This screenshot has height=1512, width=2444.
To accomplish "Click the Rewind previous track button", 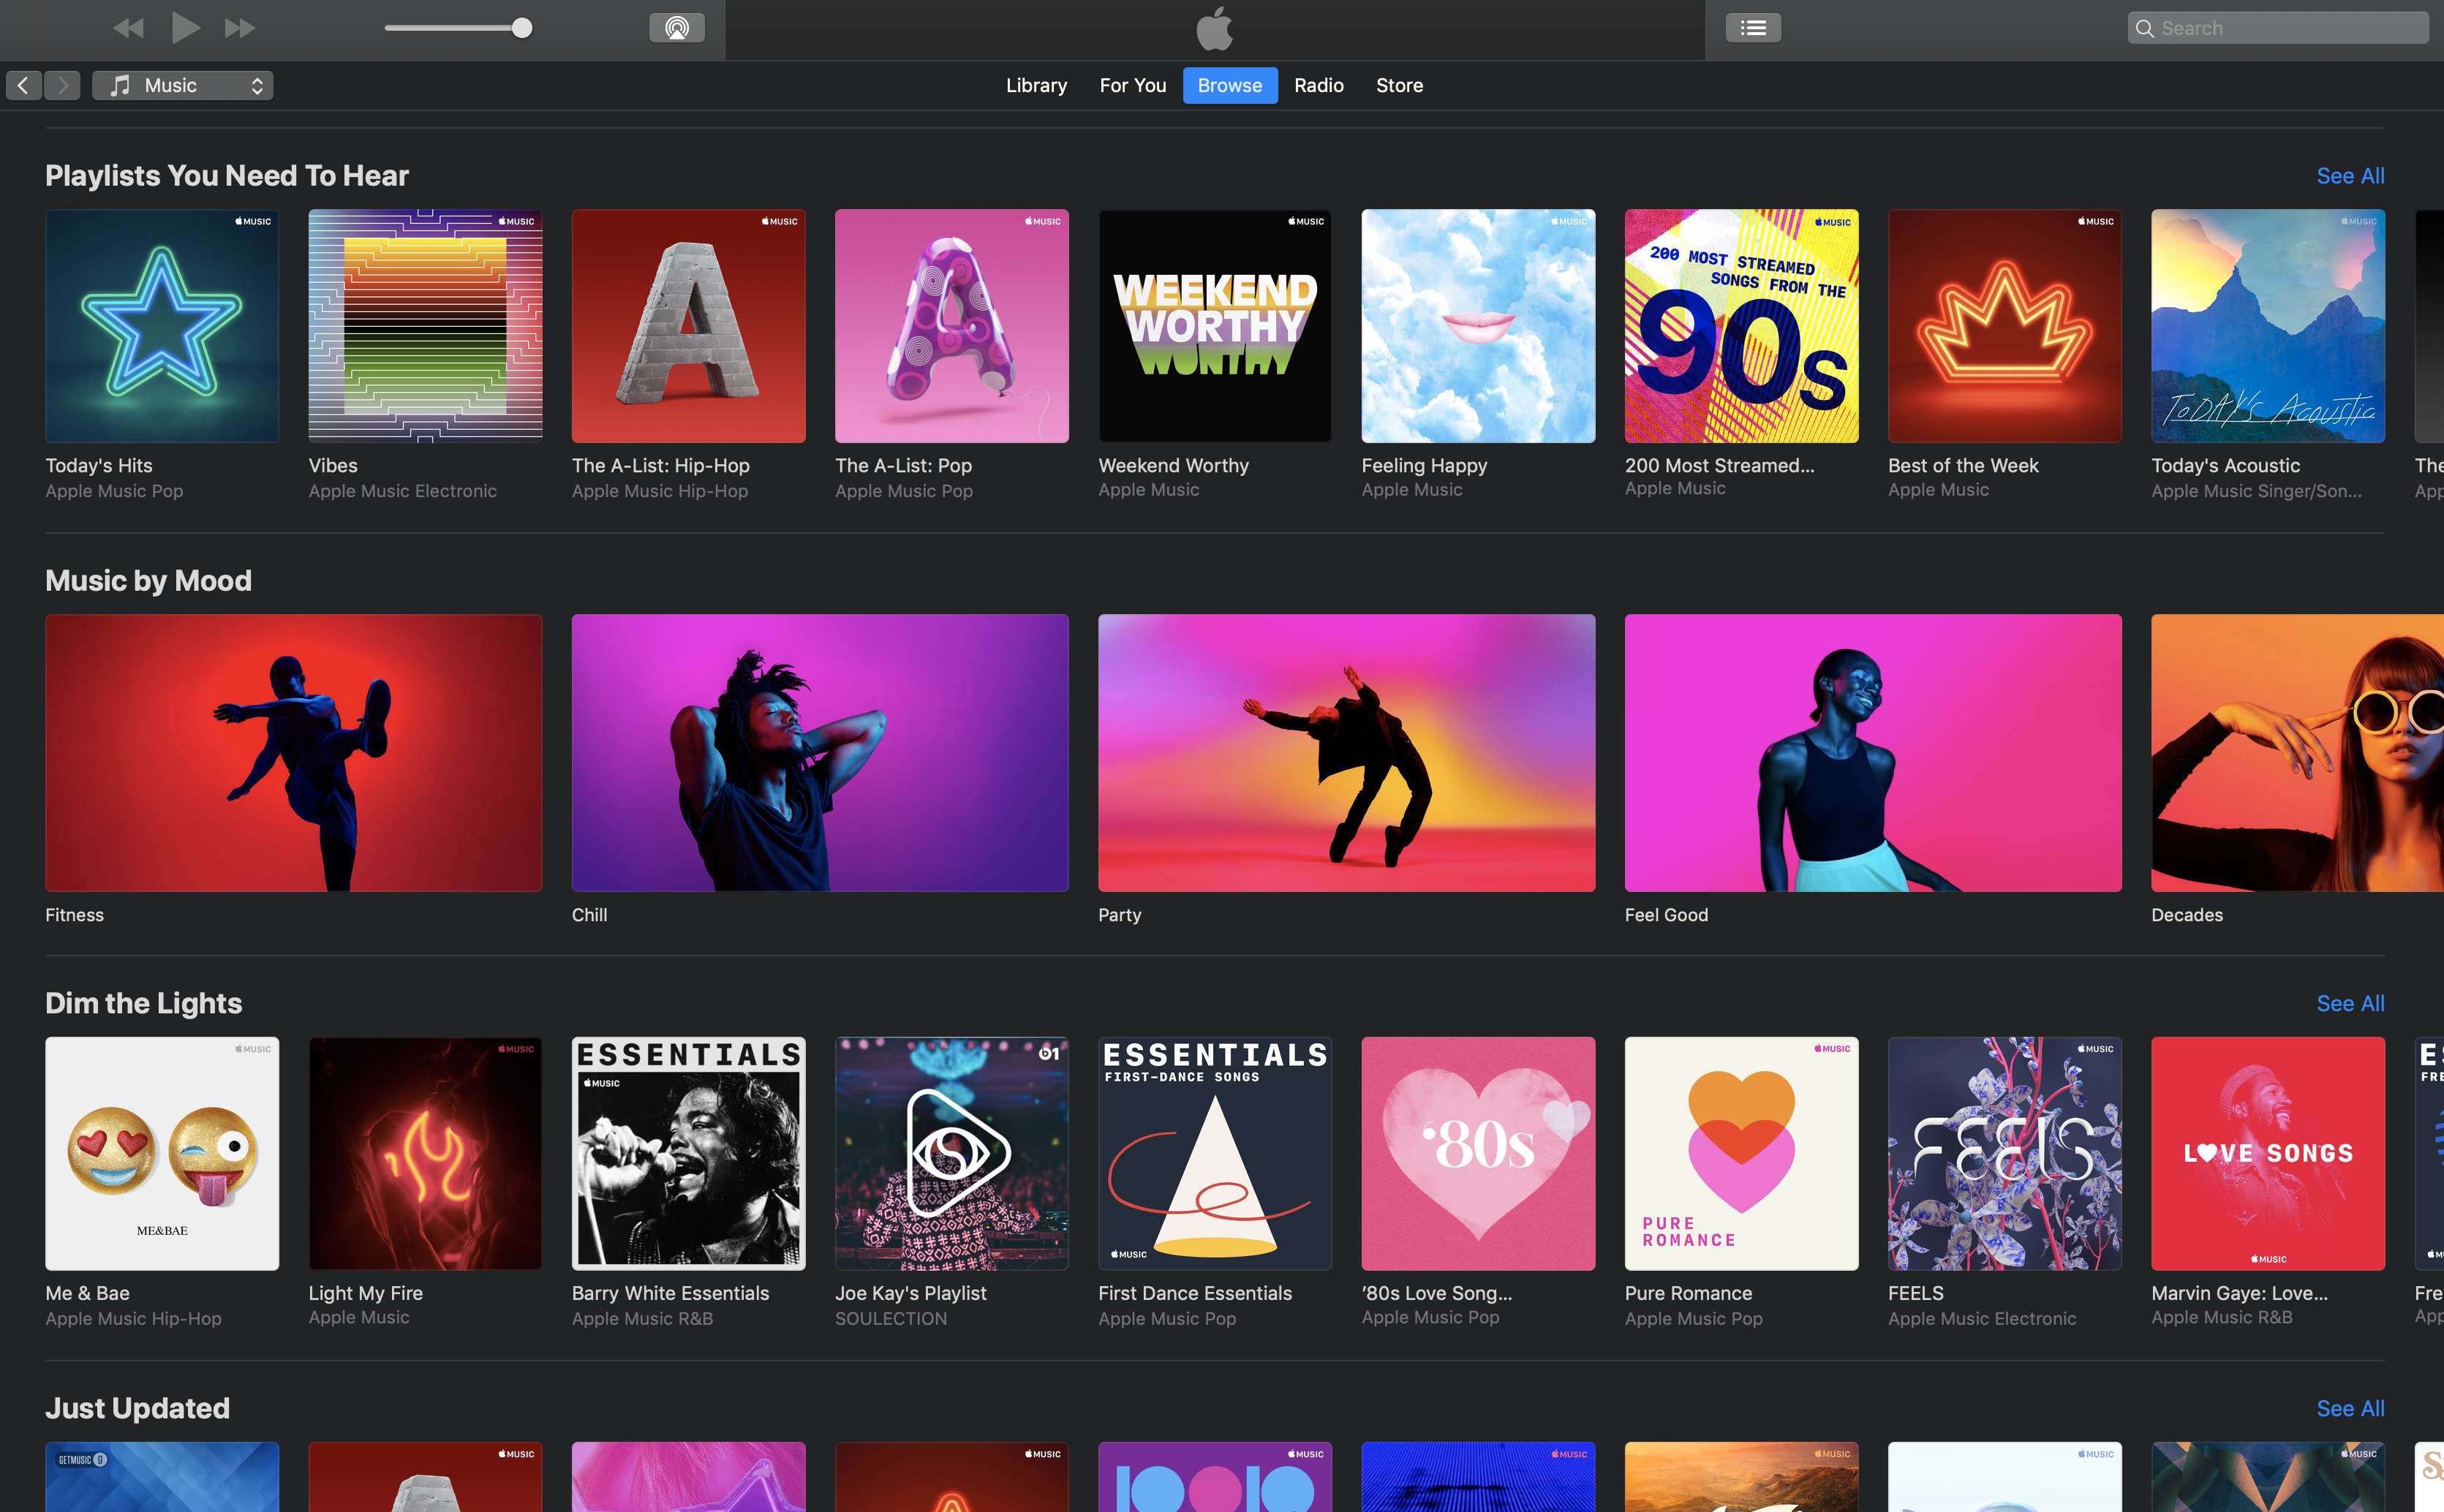I will [x=128, y=28].
